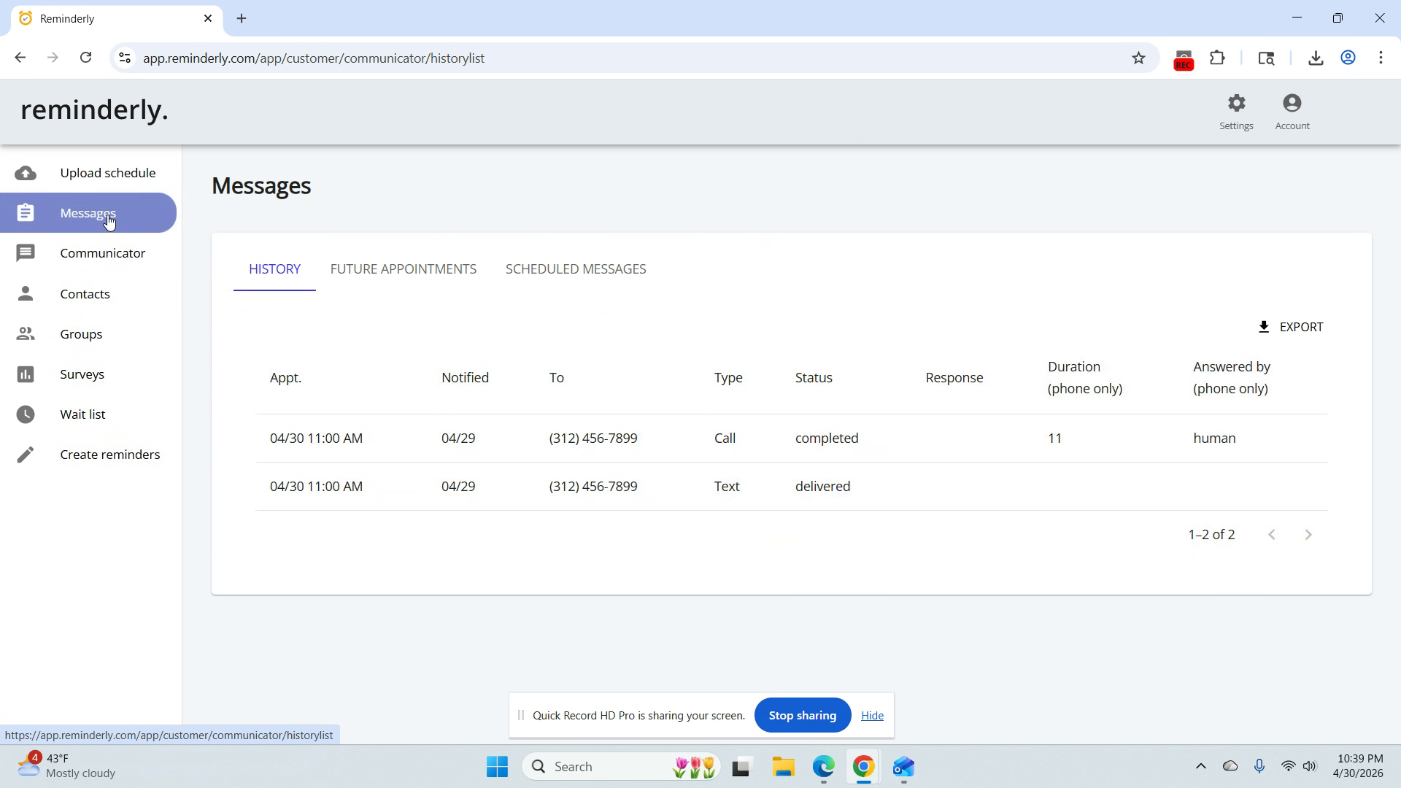The image size is (1401, 788).
Task: Click the delivered status cell
Action: click(x=822, y=487)
